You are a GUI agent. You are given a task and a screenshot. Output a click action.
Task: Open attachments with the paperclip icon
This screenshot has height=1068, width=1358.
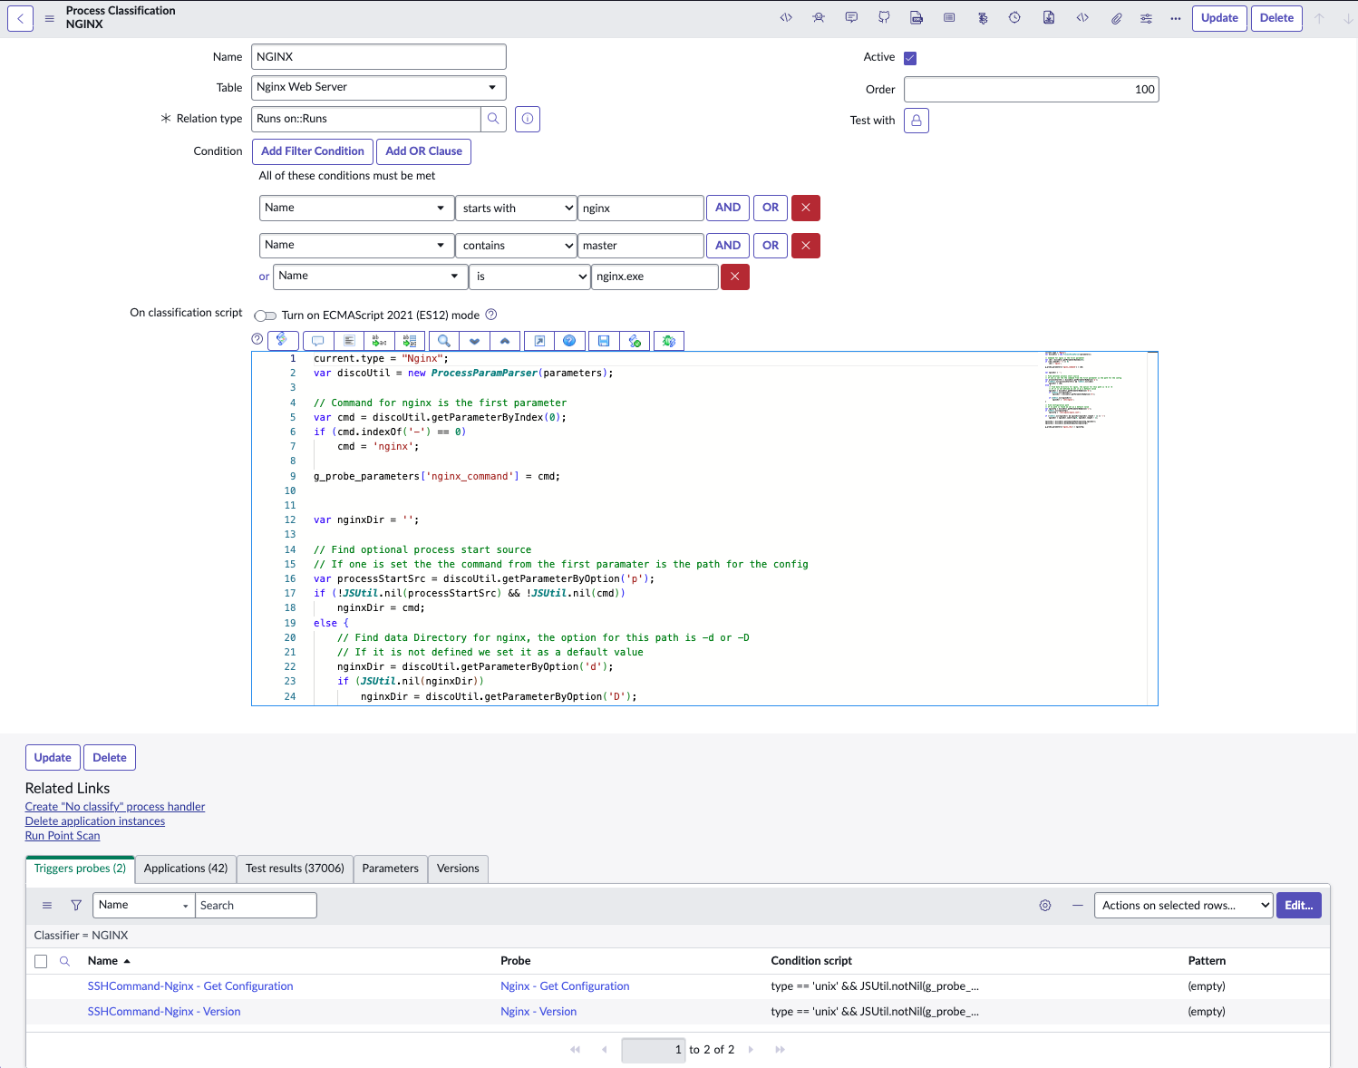click(1117, 18)
